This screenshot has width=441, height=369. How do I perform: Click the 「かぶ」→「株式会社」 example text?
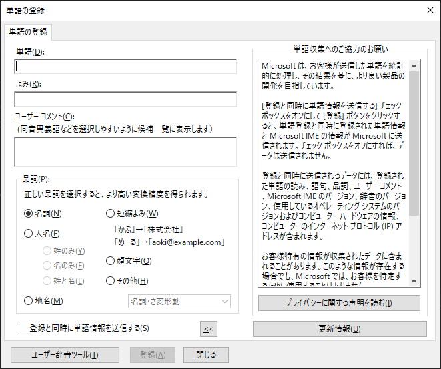pyautogui.click(x=149, y=230)
